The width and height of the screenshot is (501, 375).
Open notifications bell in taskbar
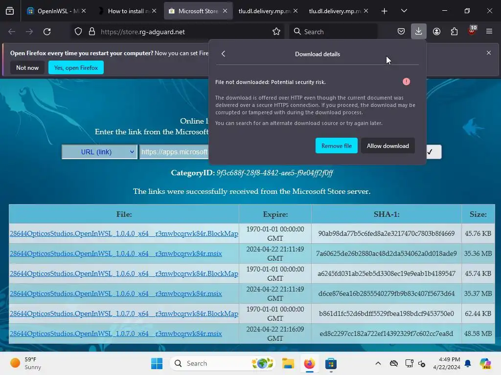(468, 363)
